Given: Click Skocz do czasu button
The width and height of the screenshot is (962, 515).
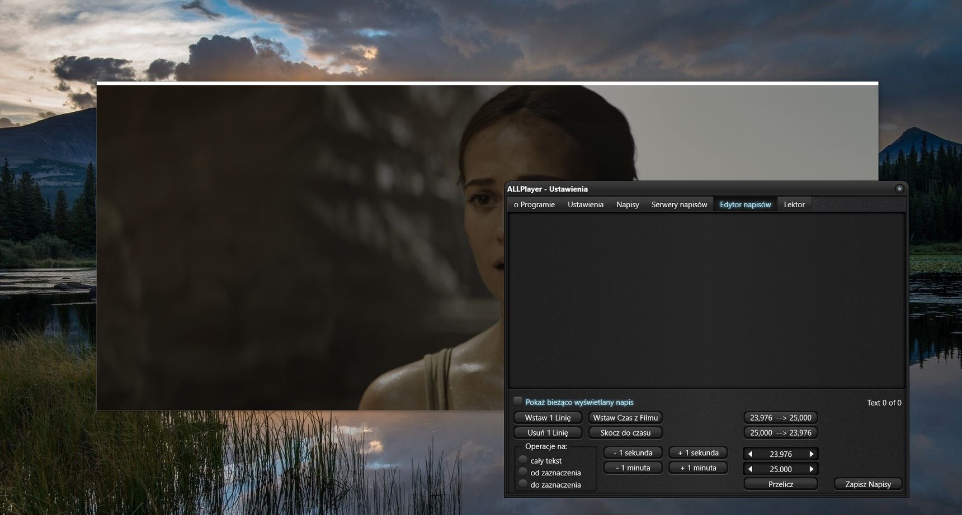Looking at the screenshot, I should pyautogui.click(x=625, y=433).
